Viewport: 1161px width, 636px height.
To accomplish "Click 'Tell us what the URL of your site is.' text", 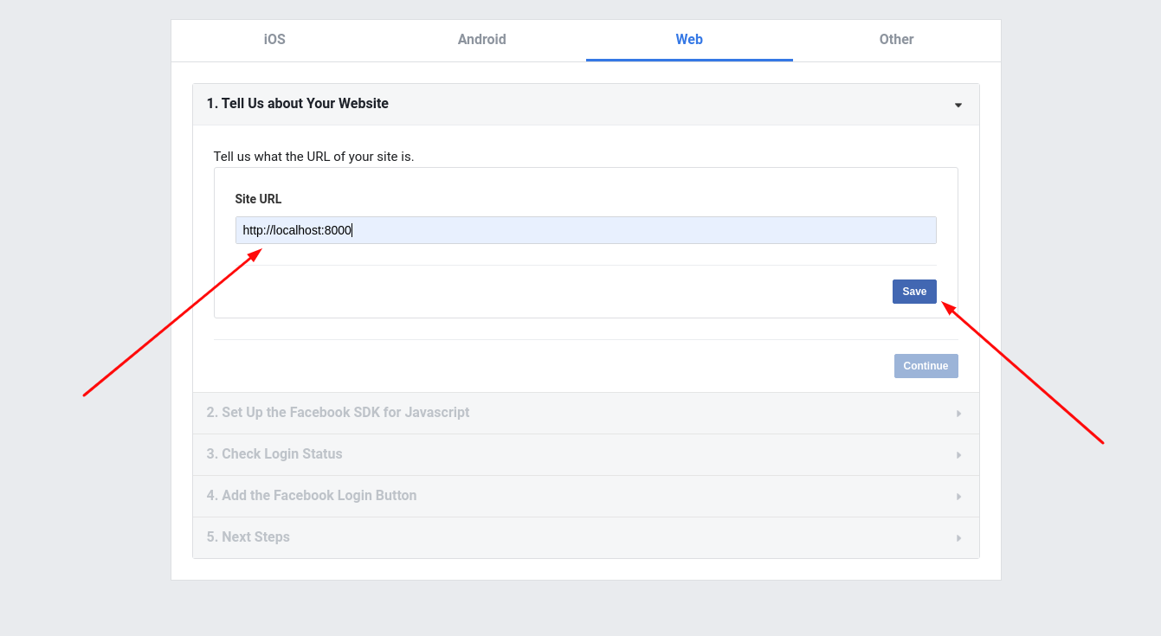I will (x=313, y=157).
